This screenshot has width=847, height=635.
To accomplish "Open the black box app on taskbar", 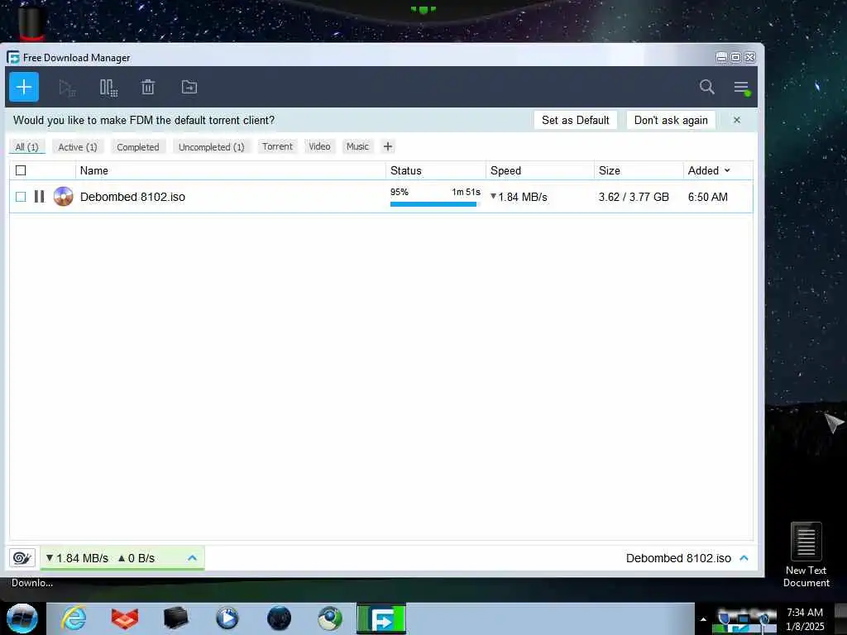I will (176, 618).
